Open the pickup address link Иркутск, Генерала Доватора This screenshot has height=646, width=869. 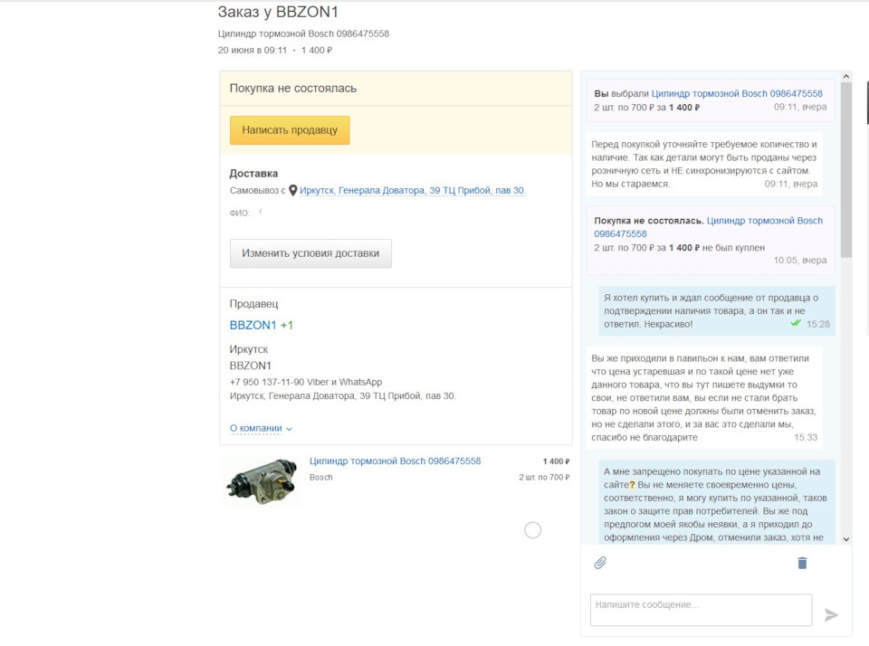[x=413, y=191]
